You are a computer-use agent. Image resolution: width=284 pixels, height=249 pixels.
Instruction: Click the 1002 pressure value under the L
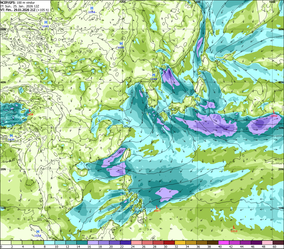tap(274, 116)
